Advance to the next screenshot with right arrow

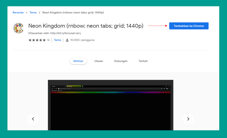[x=188, y=119]
